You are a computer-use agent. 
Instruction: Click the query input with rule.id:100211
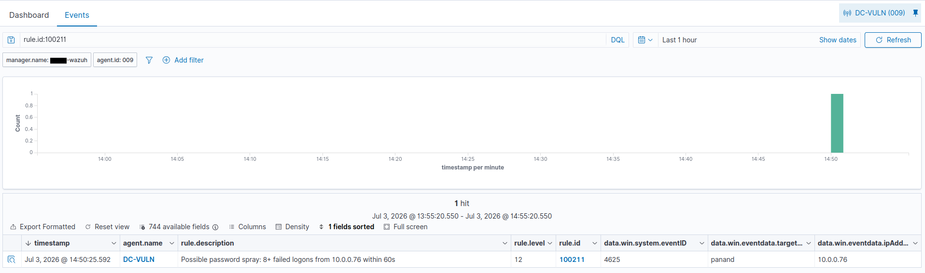[x=313, y=40]
